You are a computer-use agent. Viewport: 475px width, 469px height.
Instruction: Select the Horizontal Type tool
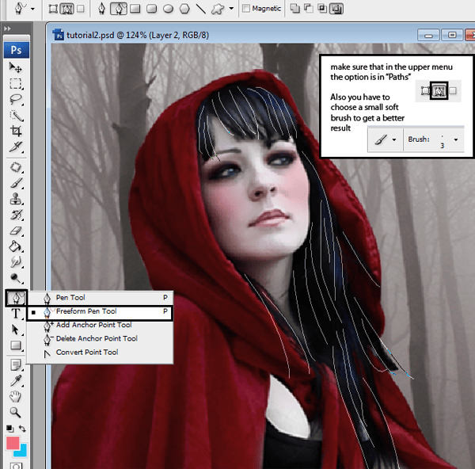tap(15, 314)
